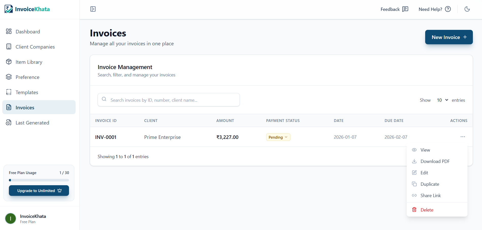Collapse the sidebar using the panel icon
The image size is (482, 230).
pyautogui.click(x=93, y=9)
